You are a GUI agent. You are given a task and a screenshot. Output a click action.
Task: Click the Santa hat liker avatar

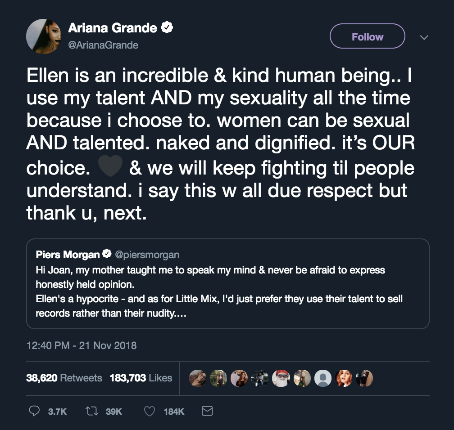point(281,378)
